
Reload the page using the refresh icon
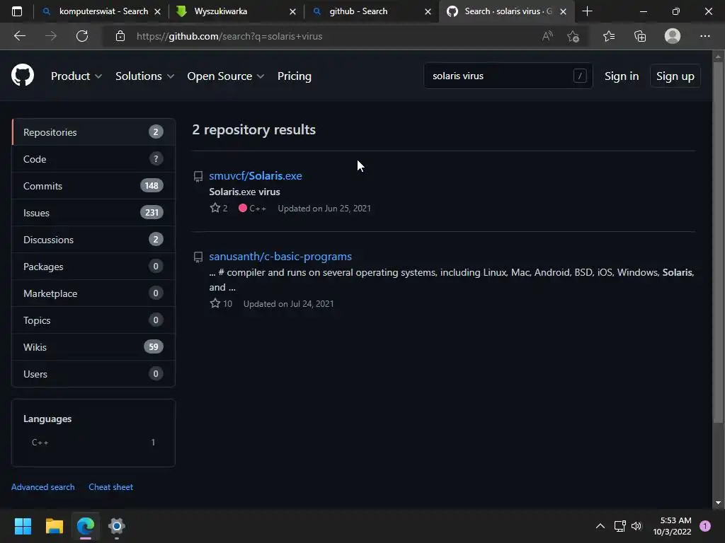[x=82, y=36]
